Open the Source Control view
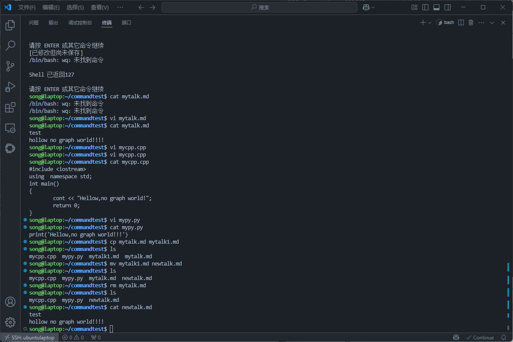 (x=10, y=66)
